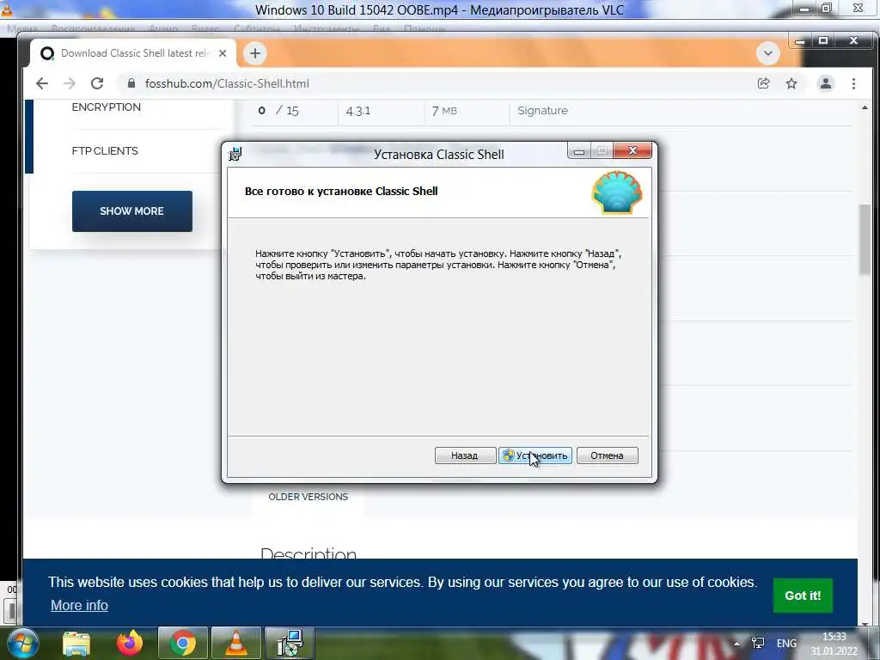Open the FTP CLIENTS category
Viewport: 880px width, 660px height.
click(x=105, y=150)
